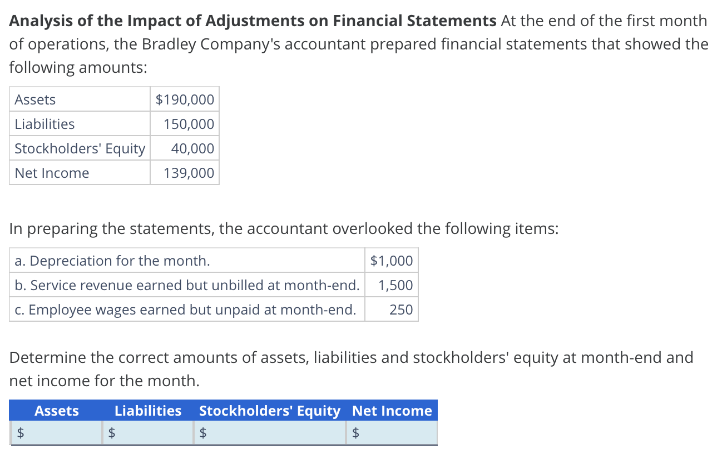Image resolution: width=722 pixels, height=469 pixels.
Task: Click the 'Determine the correct amounts' instruction text
Action: (352, 357)
